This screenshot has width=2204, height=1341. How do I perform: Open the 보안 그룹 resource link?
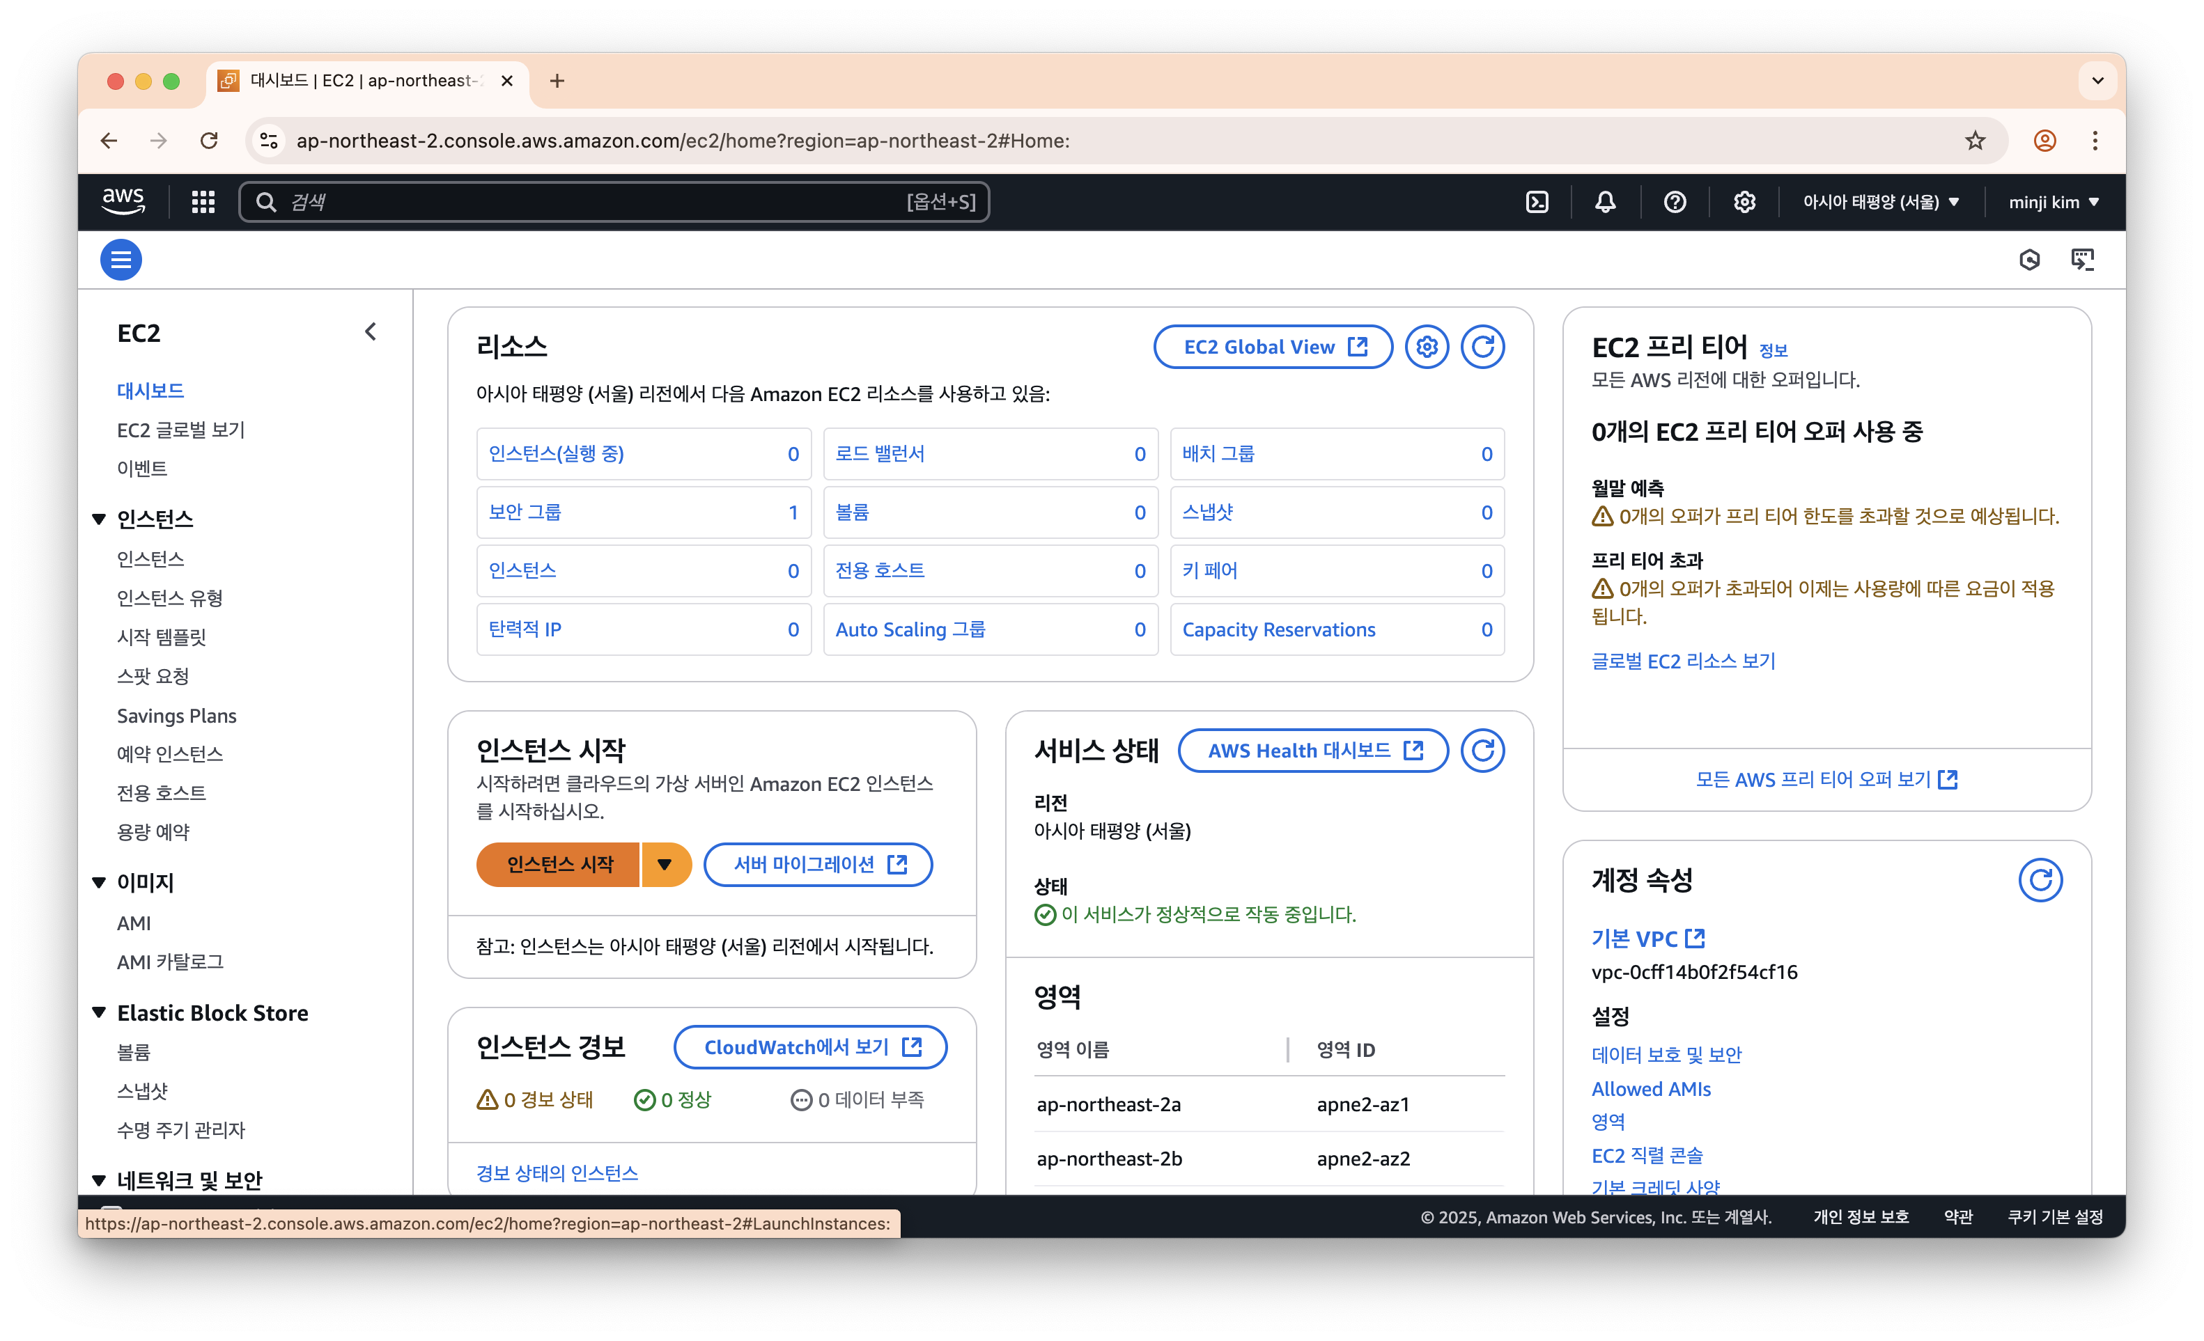coord(524,512)
